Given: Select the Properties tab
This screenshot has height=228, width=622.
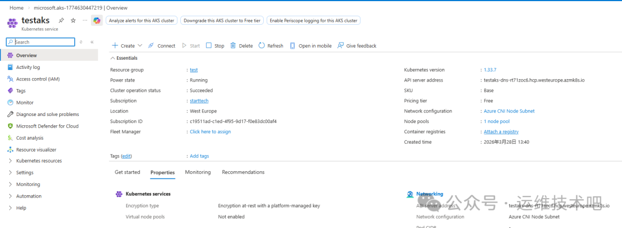Looking at the screenshot, I should (162, 173).
